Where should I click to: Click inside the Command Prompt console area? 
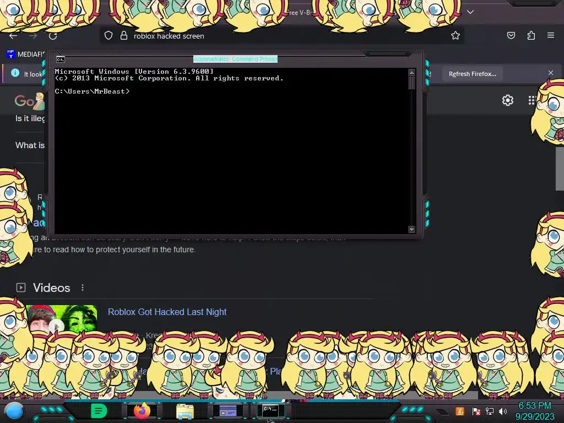[x=231, y=151]
